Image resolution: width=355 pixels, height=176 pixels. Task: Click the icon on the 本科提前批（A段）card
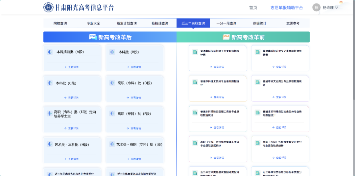50,52
